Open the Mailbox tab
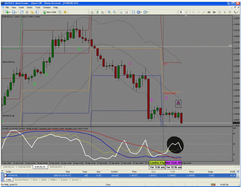Screen dimensions: 241x187 [54, 180]
